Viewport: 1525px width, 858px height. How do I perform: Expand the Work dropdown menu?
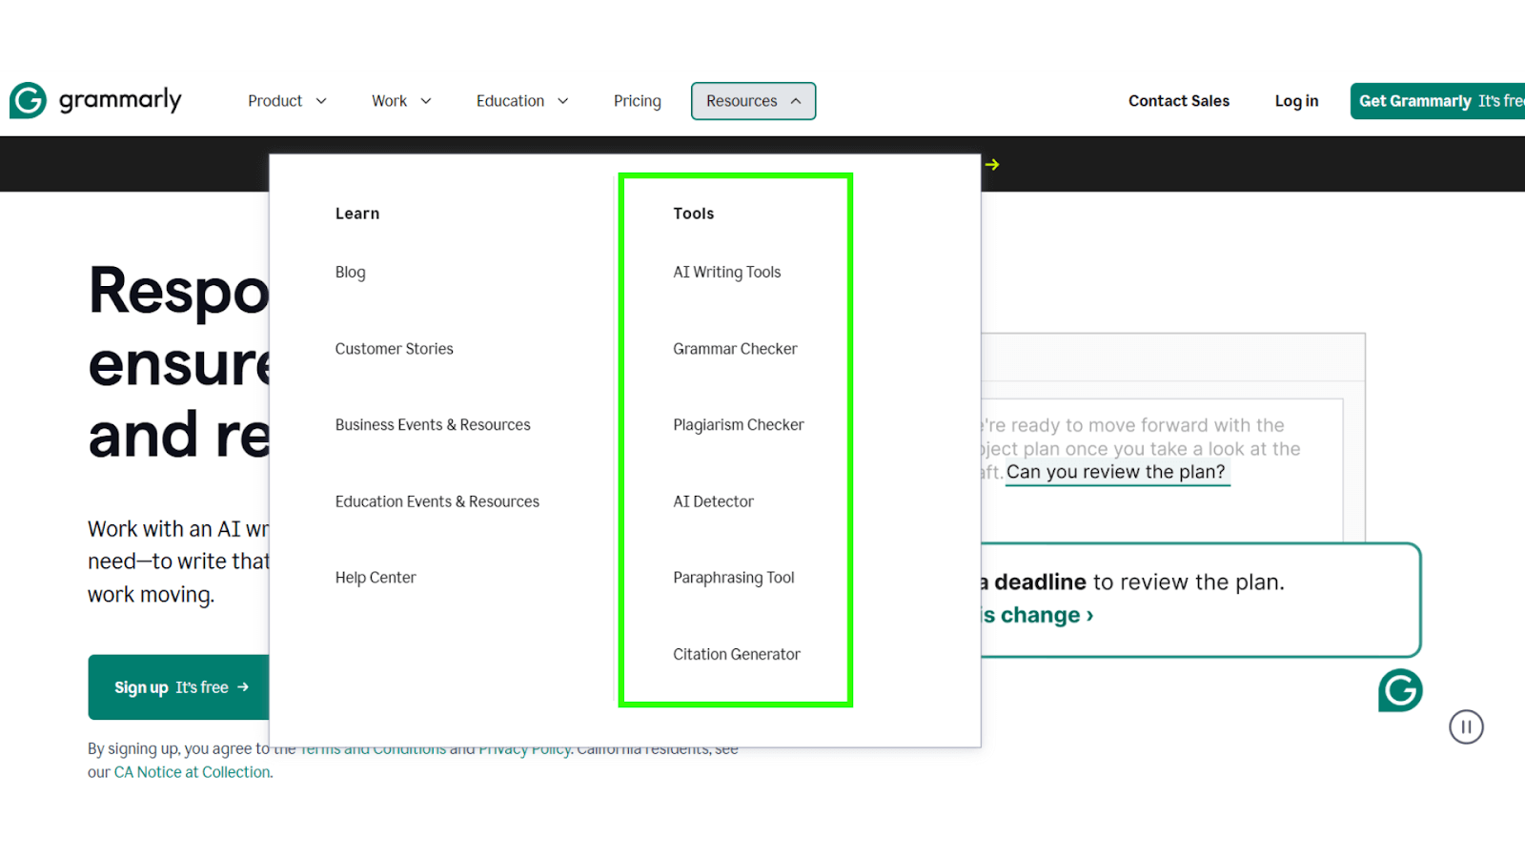(x=401, y=101)
